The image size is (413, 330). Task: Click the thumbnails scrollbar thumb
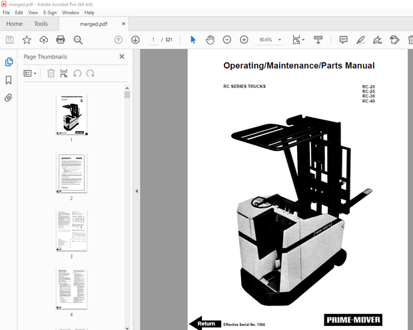coord(127,94)
